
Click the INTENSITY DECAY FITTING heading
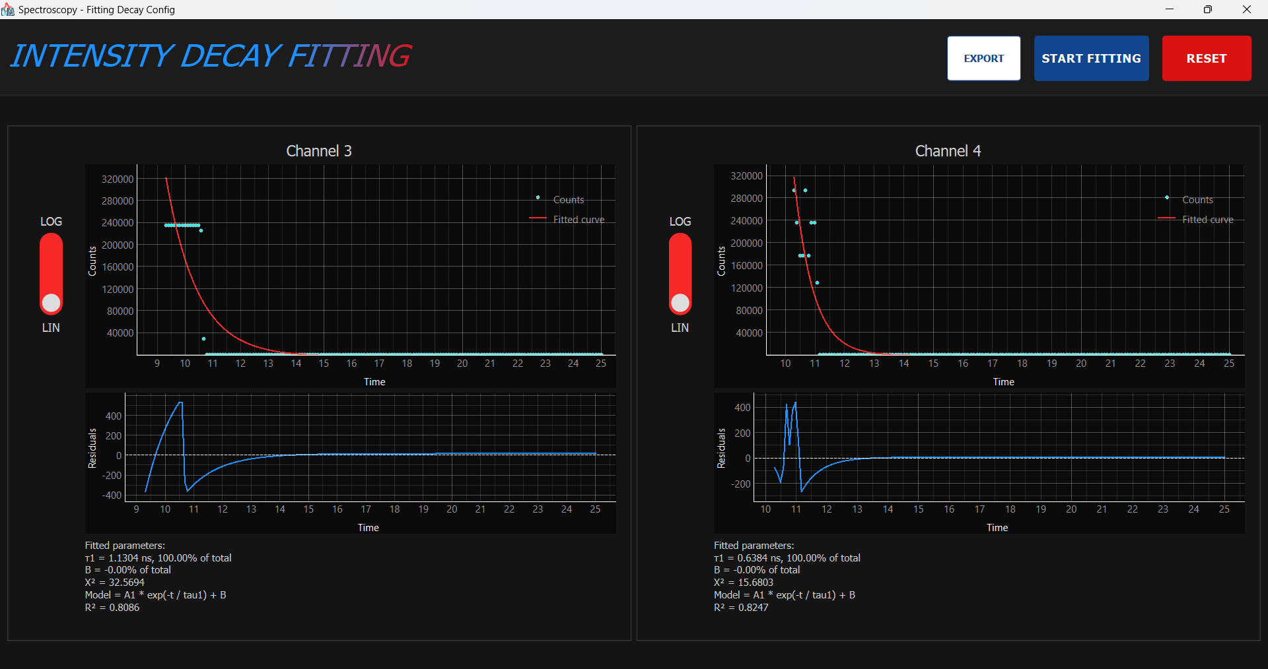pyautogui.click(x=211, y=56)
